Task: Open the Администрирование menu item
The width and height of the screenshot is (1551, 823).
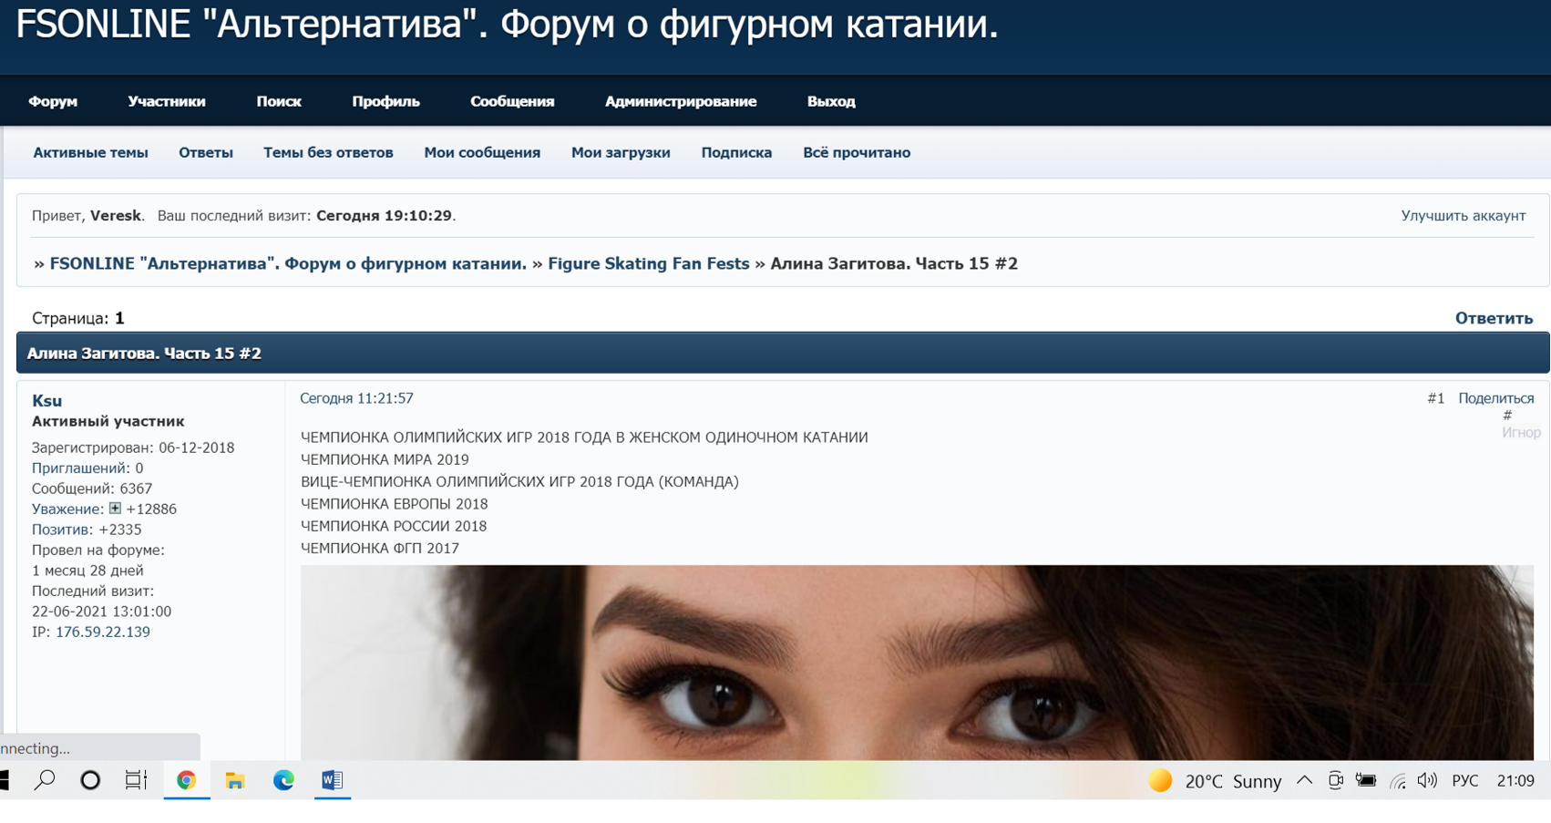Action: coord(681,101)
